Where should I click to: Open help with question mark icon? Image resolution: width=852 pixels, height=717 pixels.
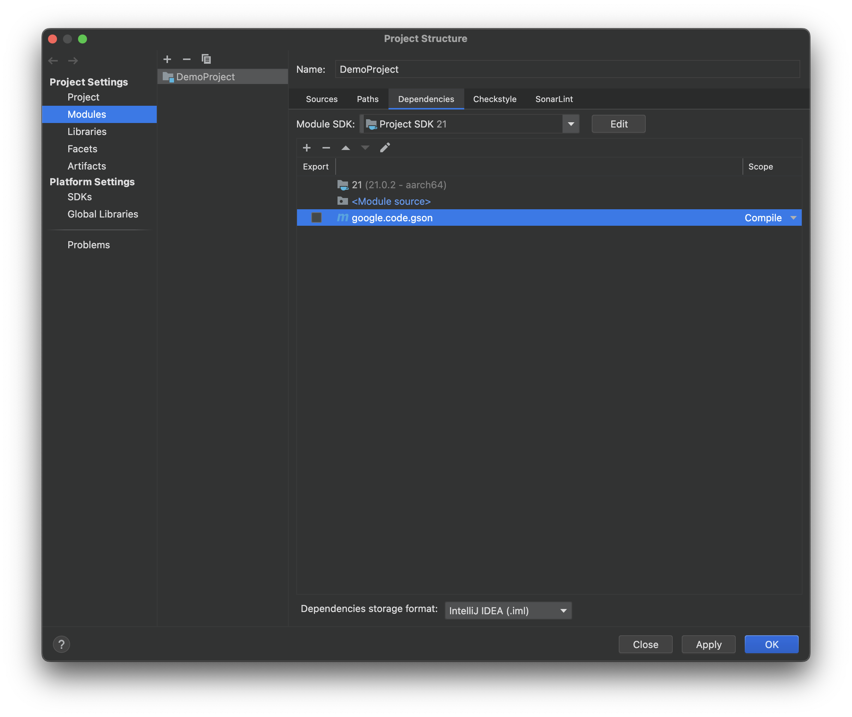point(61,644)
